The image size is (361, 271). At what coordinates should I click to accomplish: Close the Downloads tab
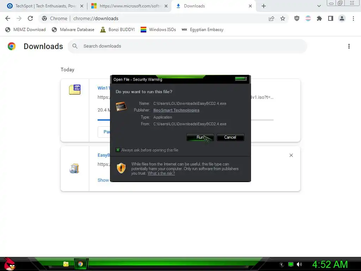[250, 6]
